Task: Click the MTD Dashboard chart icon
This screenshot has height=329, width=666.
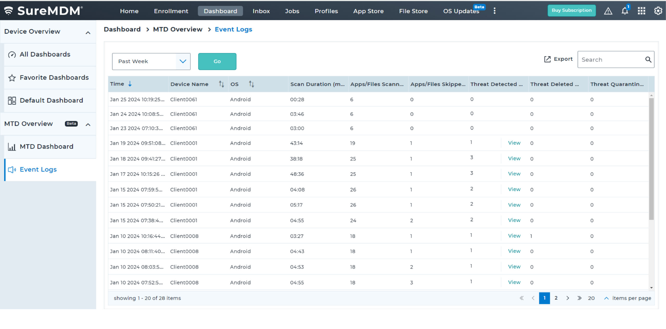Action: click(12, 147)
